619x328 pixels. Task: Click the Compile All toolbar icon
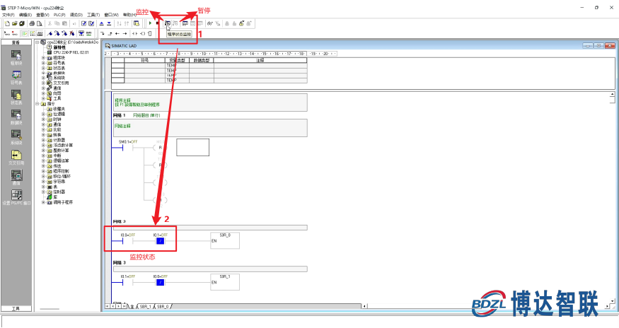(x=91, y=24)
